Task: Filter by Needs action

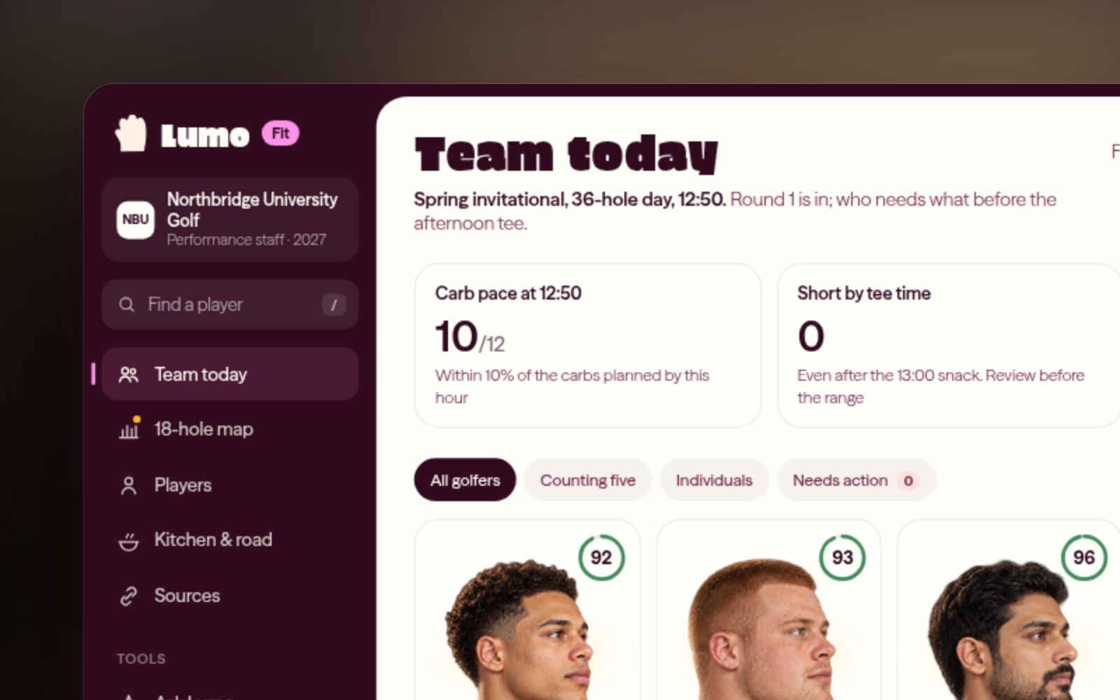Action: point(856,480)
